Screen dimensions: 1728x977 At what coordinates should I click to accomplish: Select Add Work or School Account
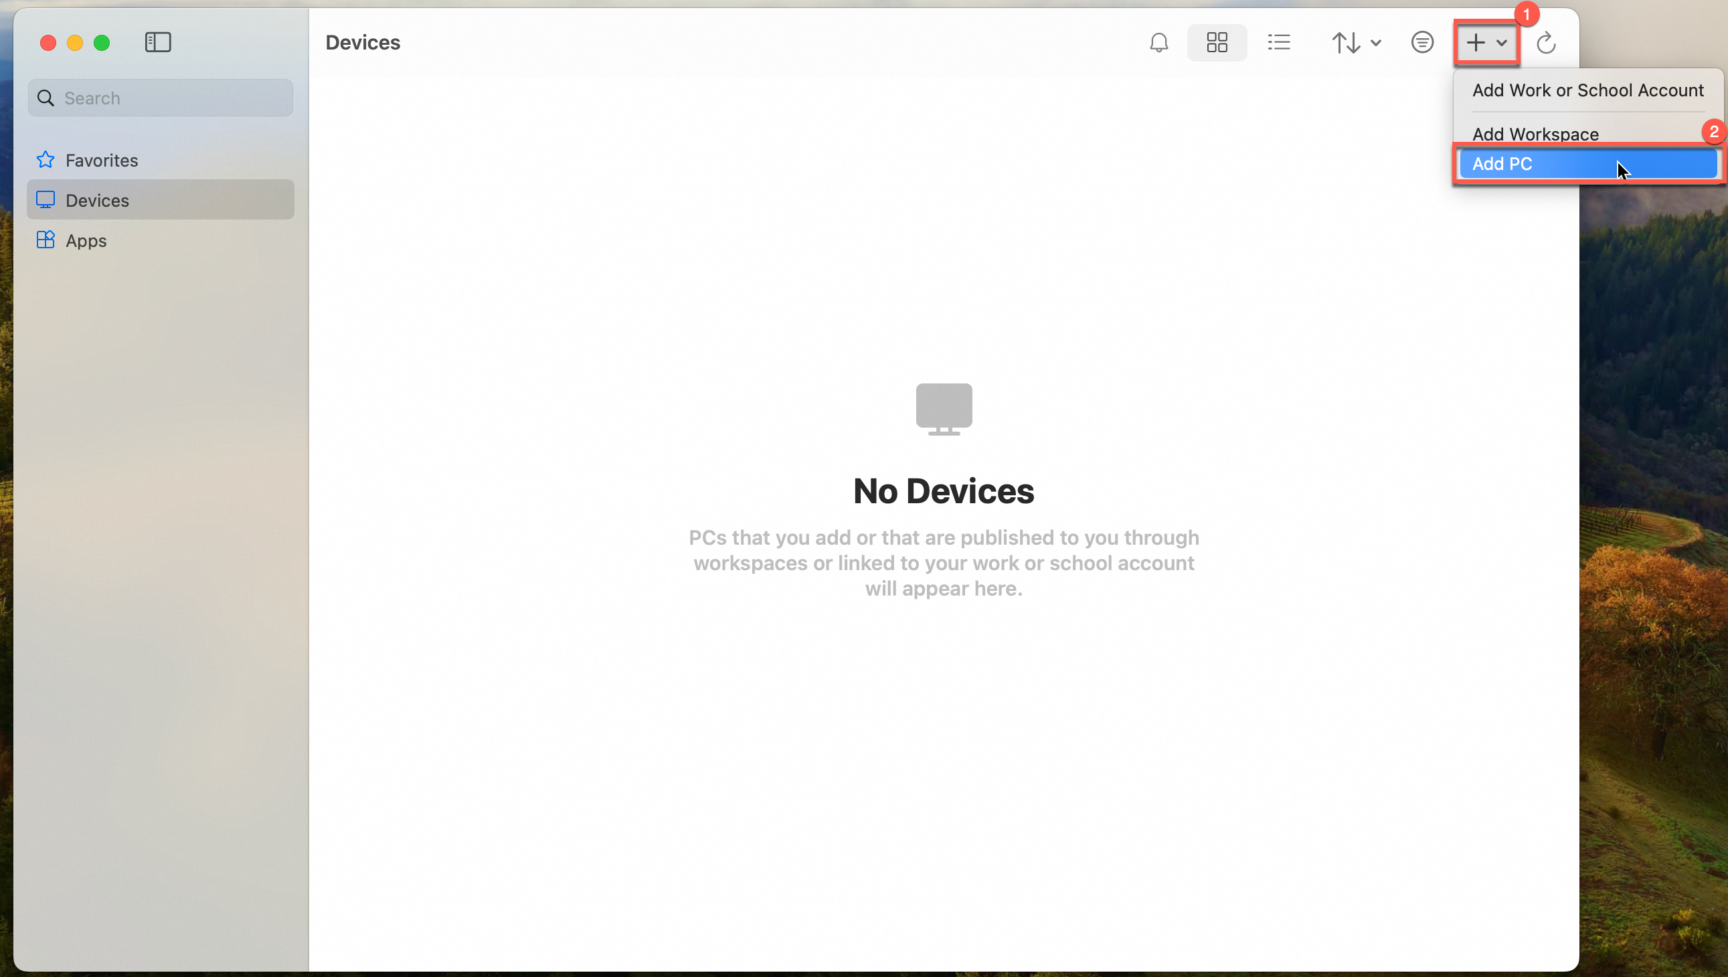tap(1587, 90)
